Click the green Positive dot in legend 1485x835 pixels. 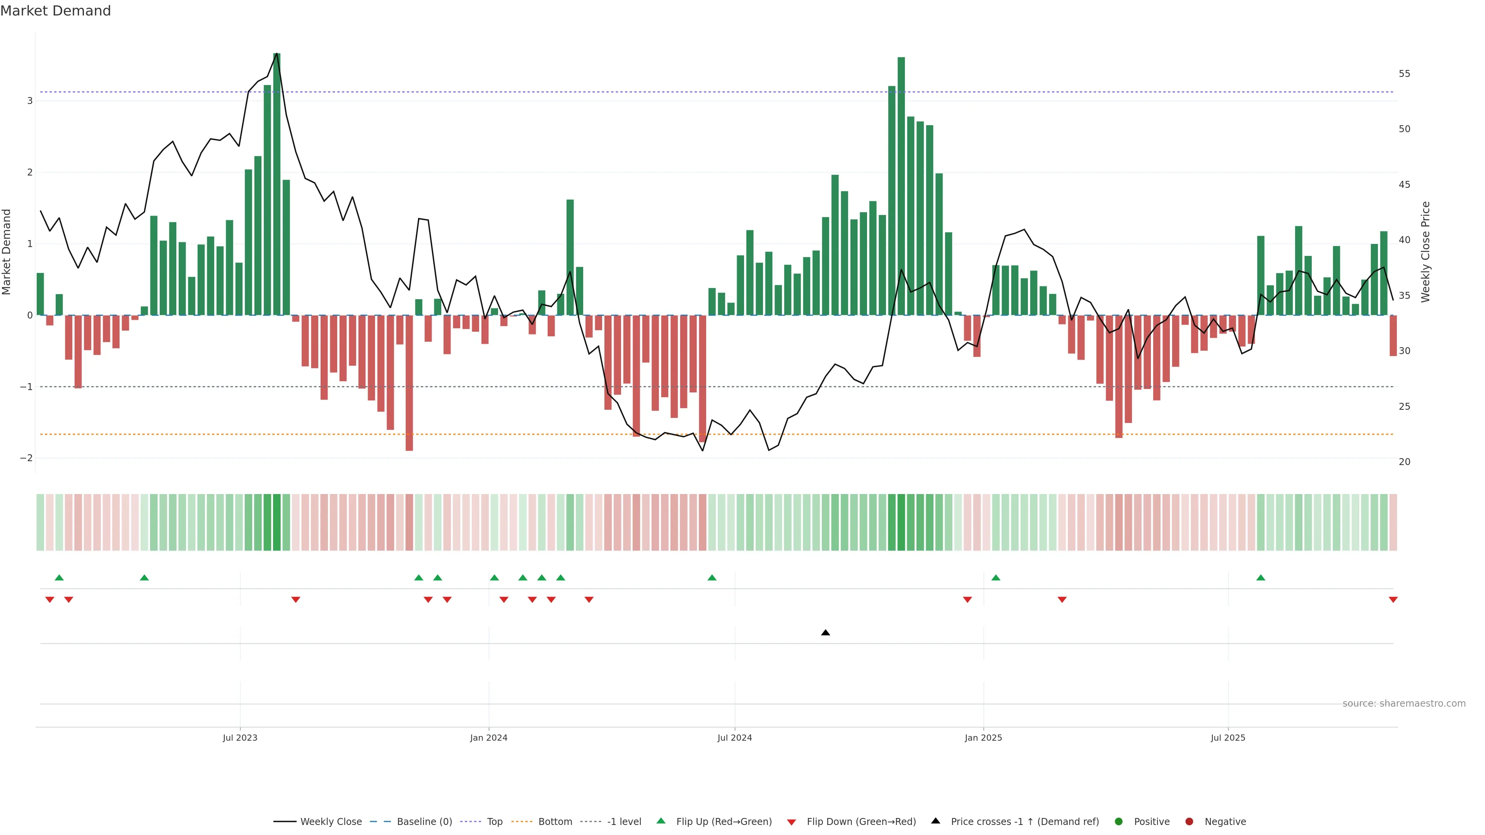pyautogui.click(x=1119, y=822)
